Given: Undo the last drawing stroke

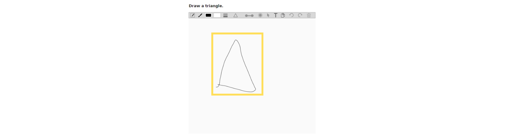Looking at the screenshot, I should [291, 15].
